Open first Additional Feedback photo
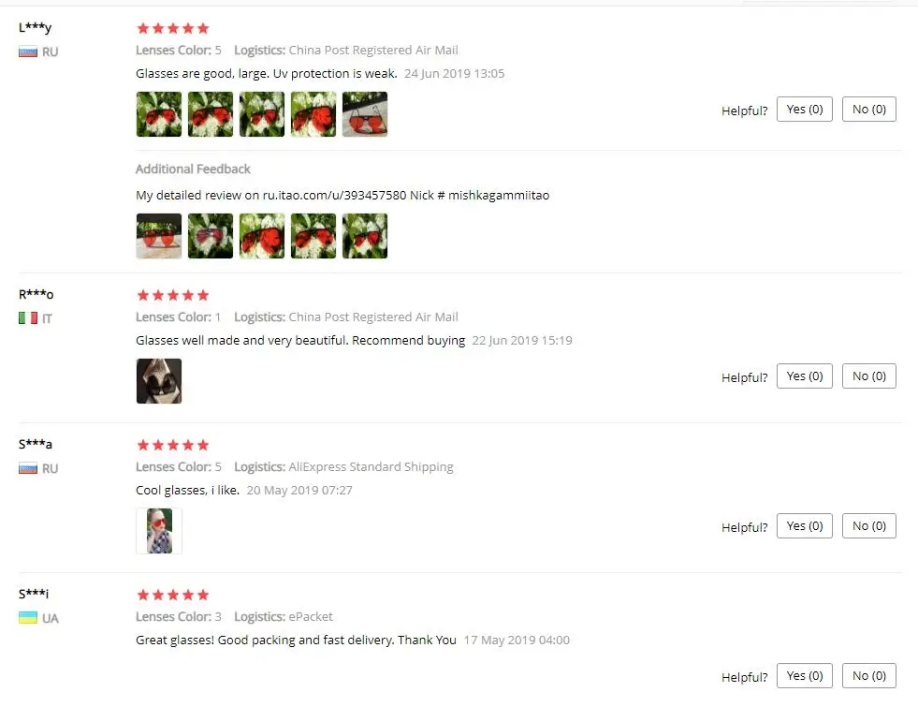918x707 pixels. tap(159, 236)
